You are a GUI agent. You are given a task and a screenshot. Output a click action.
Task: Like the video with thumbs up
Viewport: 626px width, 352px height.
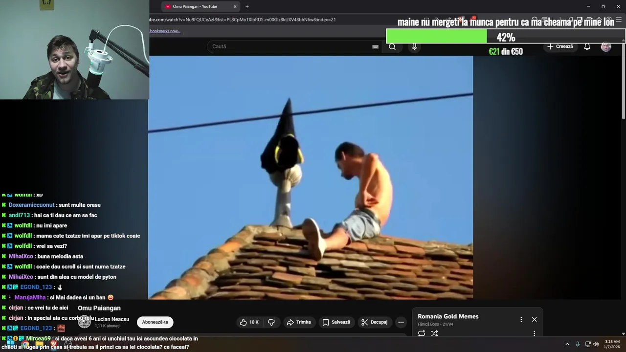(x=249, y=322)
